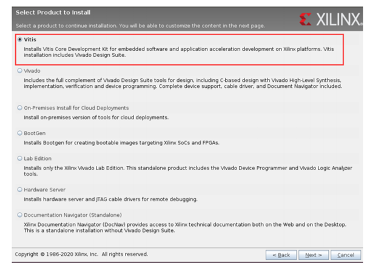Click the Next button
This screenshot has height=266, width=367.
click(313, 254)
